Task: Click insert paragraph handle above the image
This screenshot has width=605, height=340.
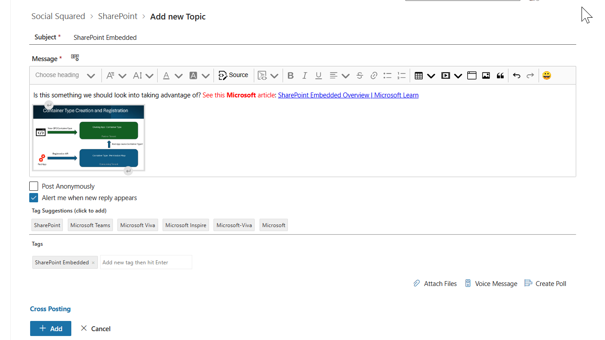Action: (x=49, y=105)
